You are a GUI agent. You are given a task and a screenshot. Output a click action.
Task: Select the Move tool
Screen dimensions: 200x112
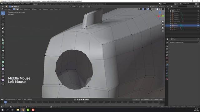point(3,21)
